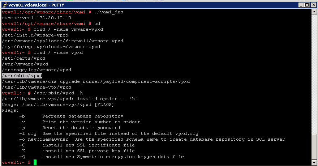Click the scrollbar up arrow
318x166 pixels.
tap(314, 12)
